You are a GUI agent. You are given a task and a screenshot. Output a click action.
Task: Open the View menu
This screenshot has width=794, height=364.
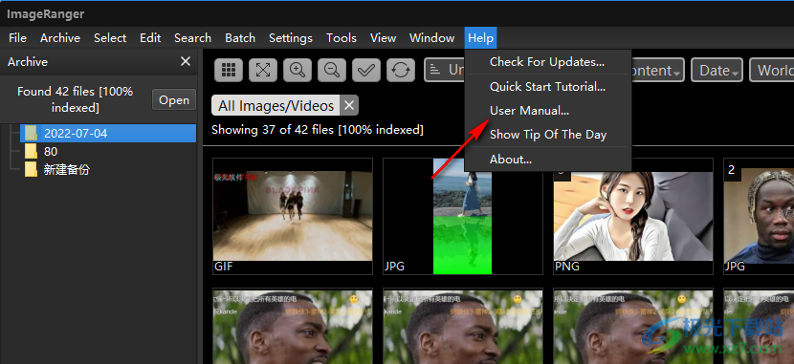click(383, 38)
